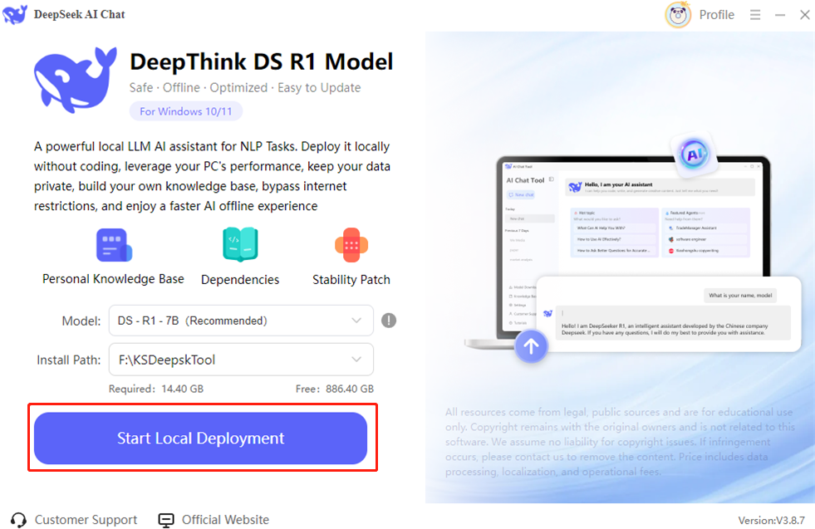815x529 pixels.
Task: Click the Dependencies book icon
Action: 240,244
